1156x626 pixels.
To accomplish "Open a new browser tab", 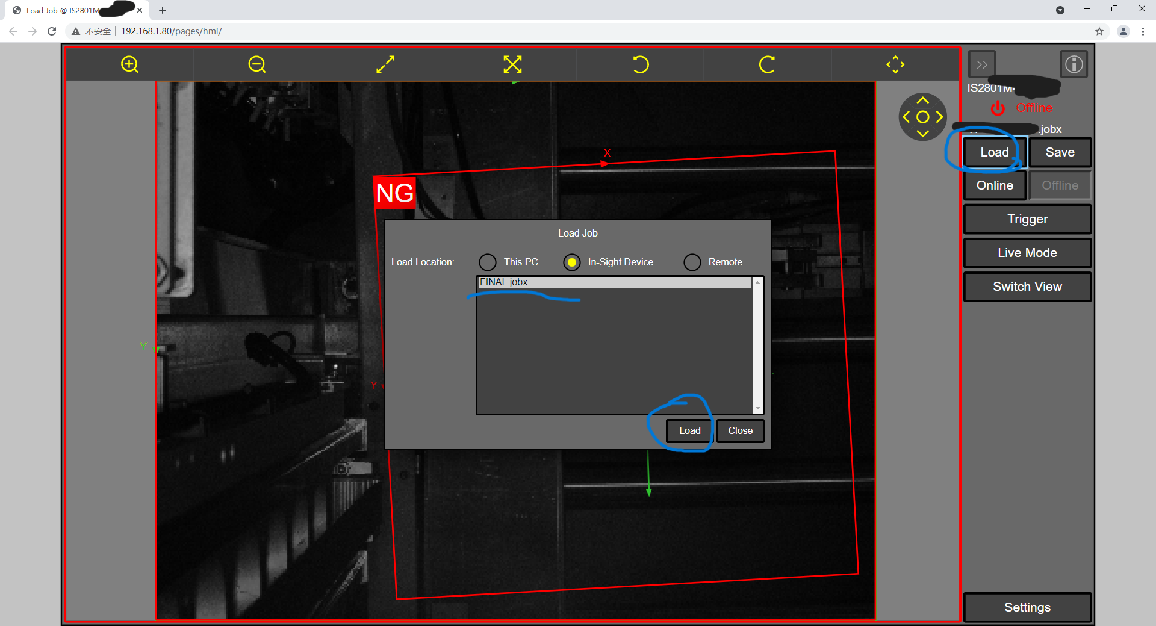I will tap(163, 10).
